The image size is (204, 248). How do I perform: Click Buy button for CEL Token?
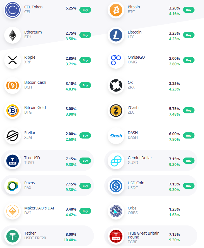(85, 10)
